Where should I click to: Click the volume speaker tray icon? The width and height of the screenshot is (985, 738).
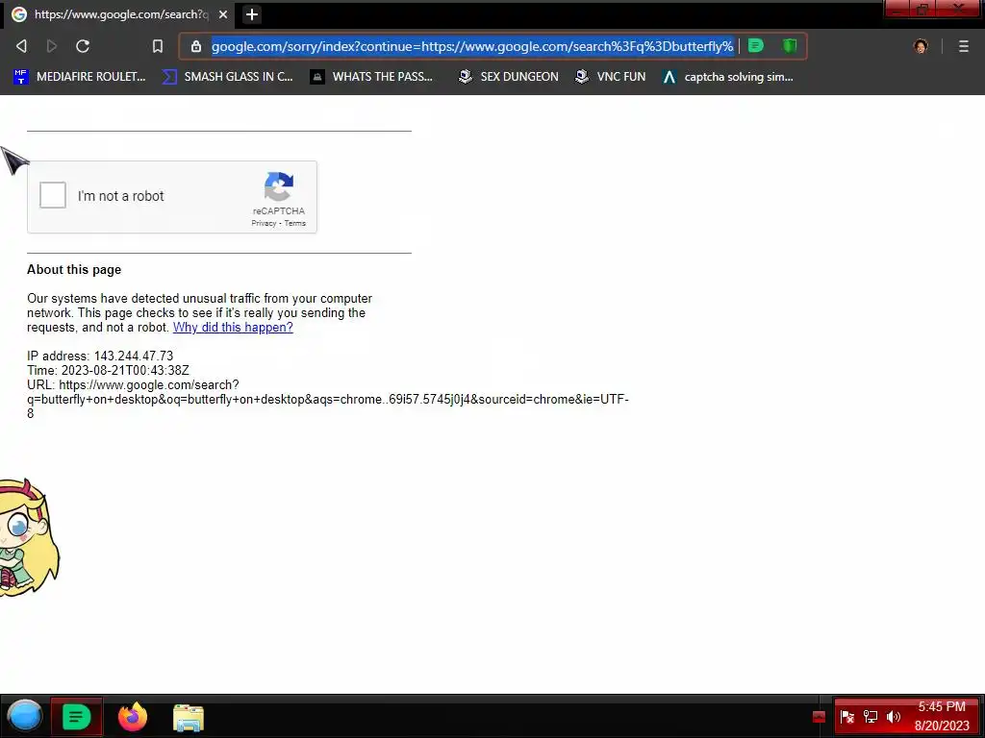coord(894,717)
